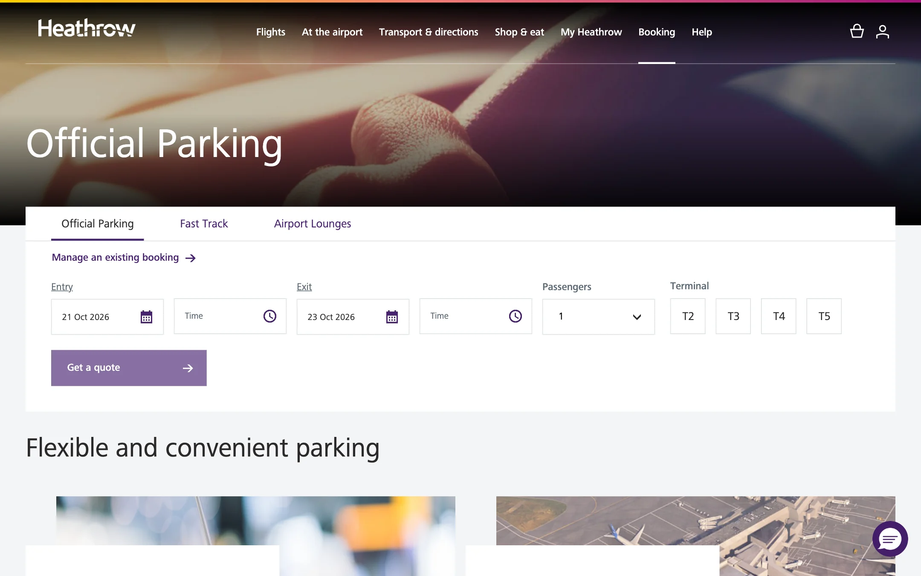Open the Flights menu
The width and height of the screenshot is (921, 576).
click(271, 32)
